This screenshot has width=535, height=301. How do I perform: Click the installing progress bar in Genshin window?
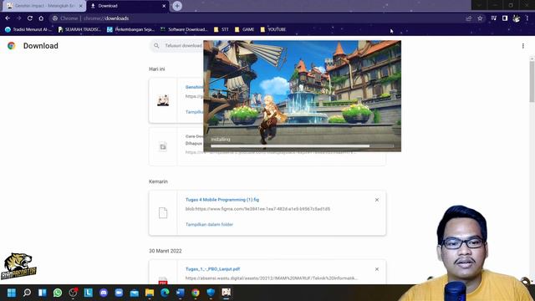[303, 146]
